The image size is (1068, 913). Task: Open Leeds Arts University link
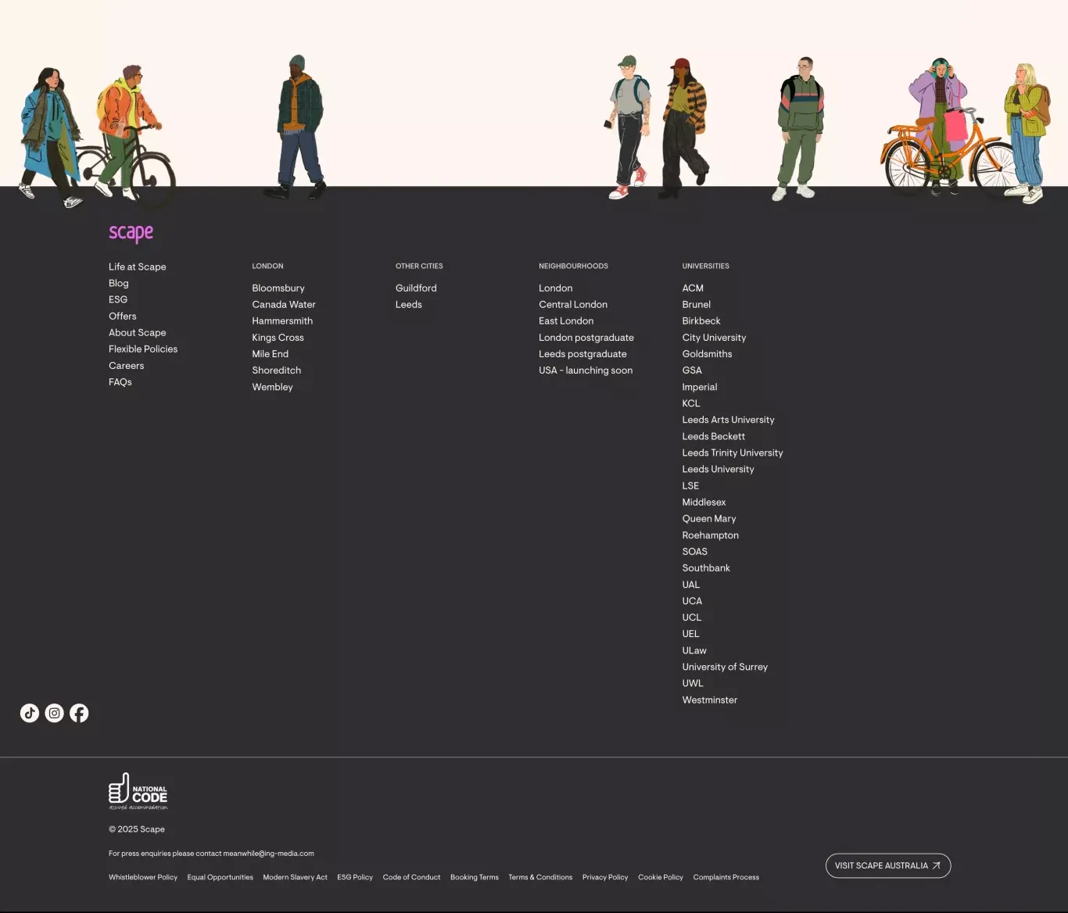pos(729,419)
